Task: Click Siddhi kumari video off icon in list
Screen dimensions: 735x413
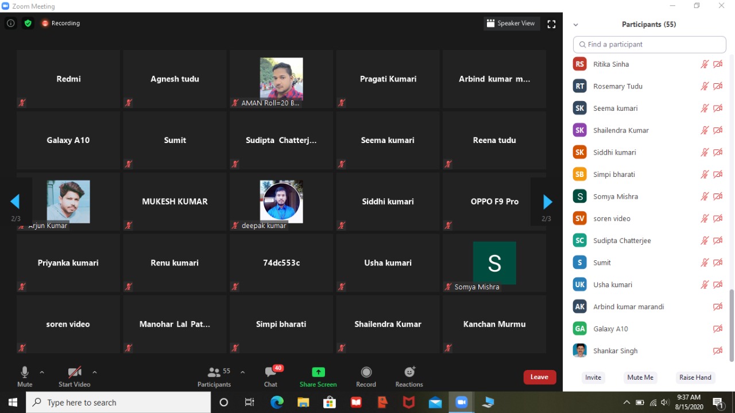Action: 718,152
